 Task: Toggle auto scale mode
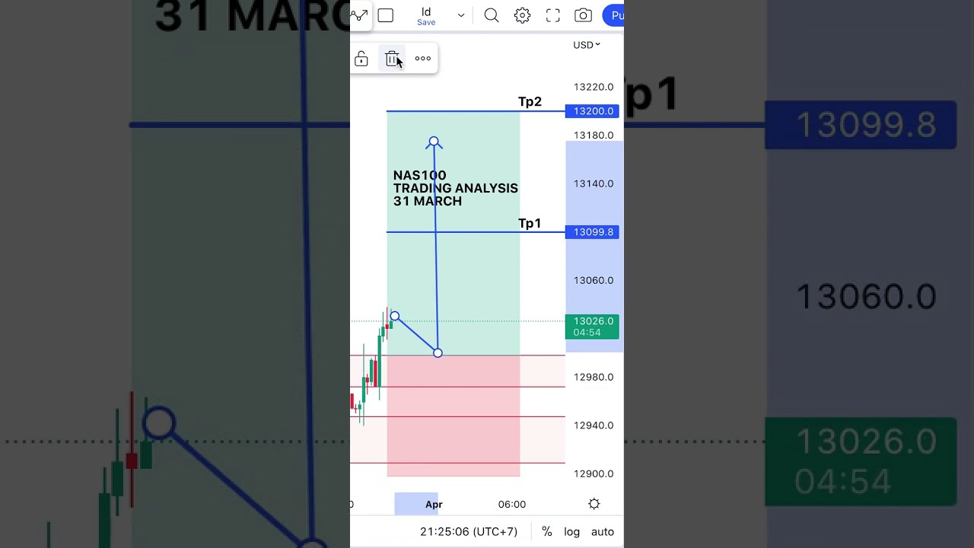coord(603,532)
